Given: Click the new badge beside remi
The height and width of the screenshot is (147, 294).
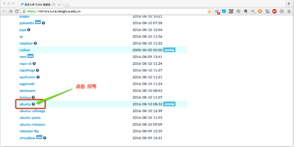Looking at the screenshot, I should coord(31,56).
